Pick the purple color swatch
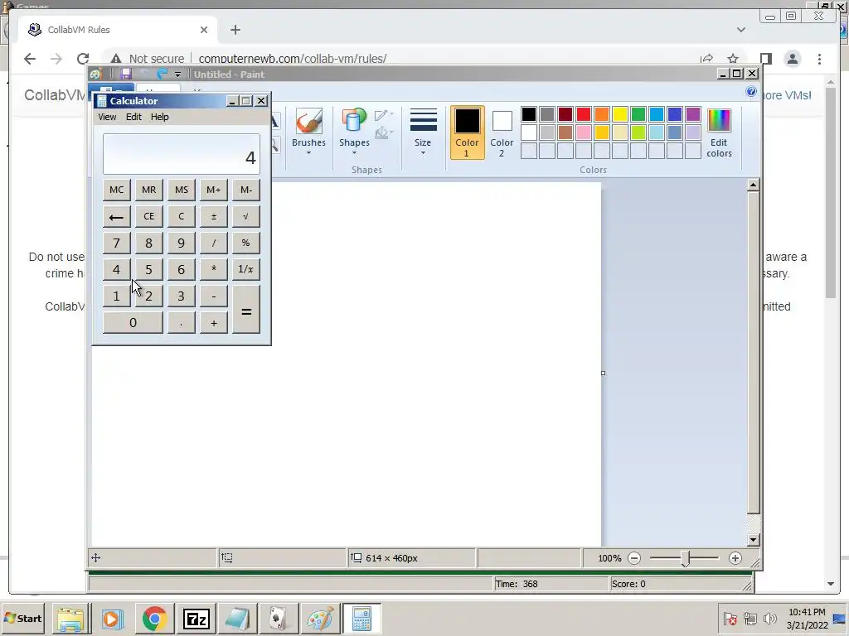 [x=693, y=114]
